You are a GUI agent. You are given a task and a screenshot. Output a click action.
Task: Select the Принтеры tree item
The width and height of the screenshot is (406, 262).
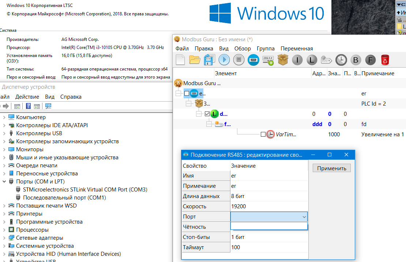(x=29, y=214)
